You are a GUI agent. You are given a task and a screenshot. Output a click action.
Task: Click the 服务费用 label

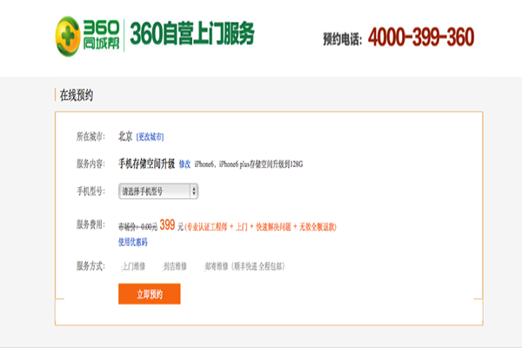point(90,224)
